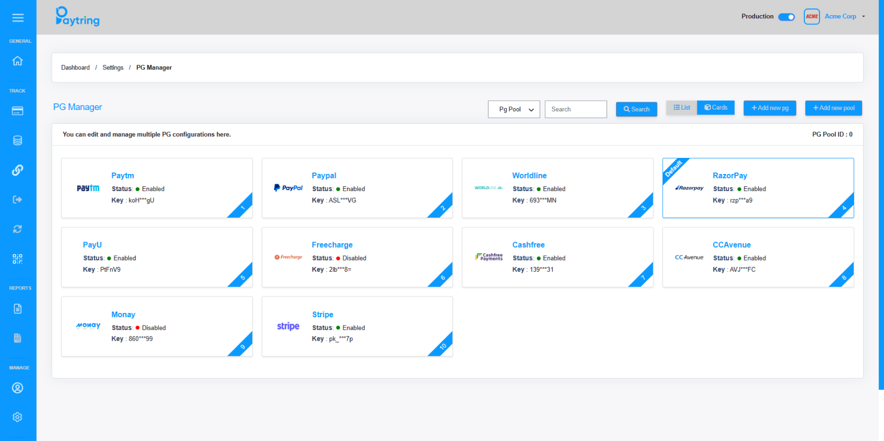The width and height of the screenshot is (884, 441).
Task: Open the PayU gateway title
Action: [92, 245]
